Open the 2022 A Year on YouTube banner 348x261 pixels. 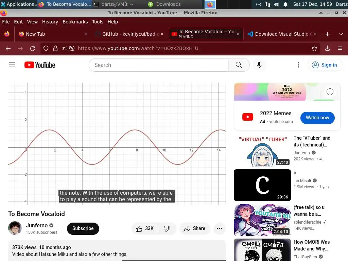click(287, 92)
